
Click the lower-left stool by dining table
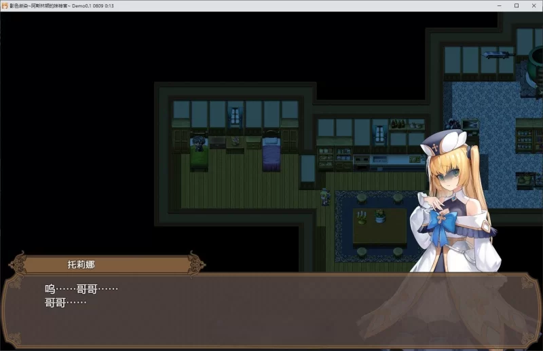362,252
